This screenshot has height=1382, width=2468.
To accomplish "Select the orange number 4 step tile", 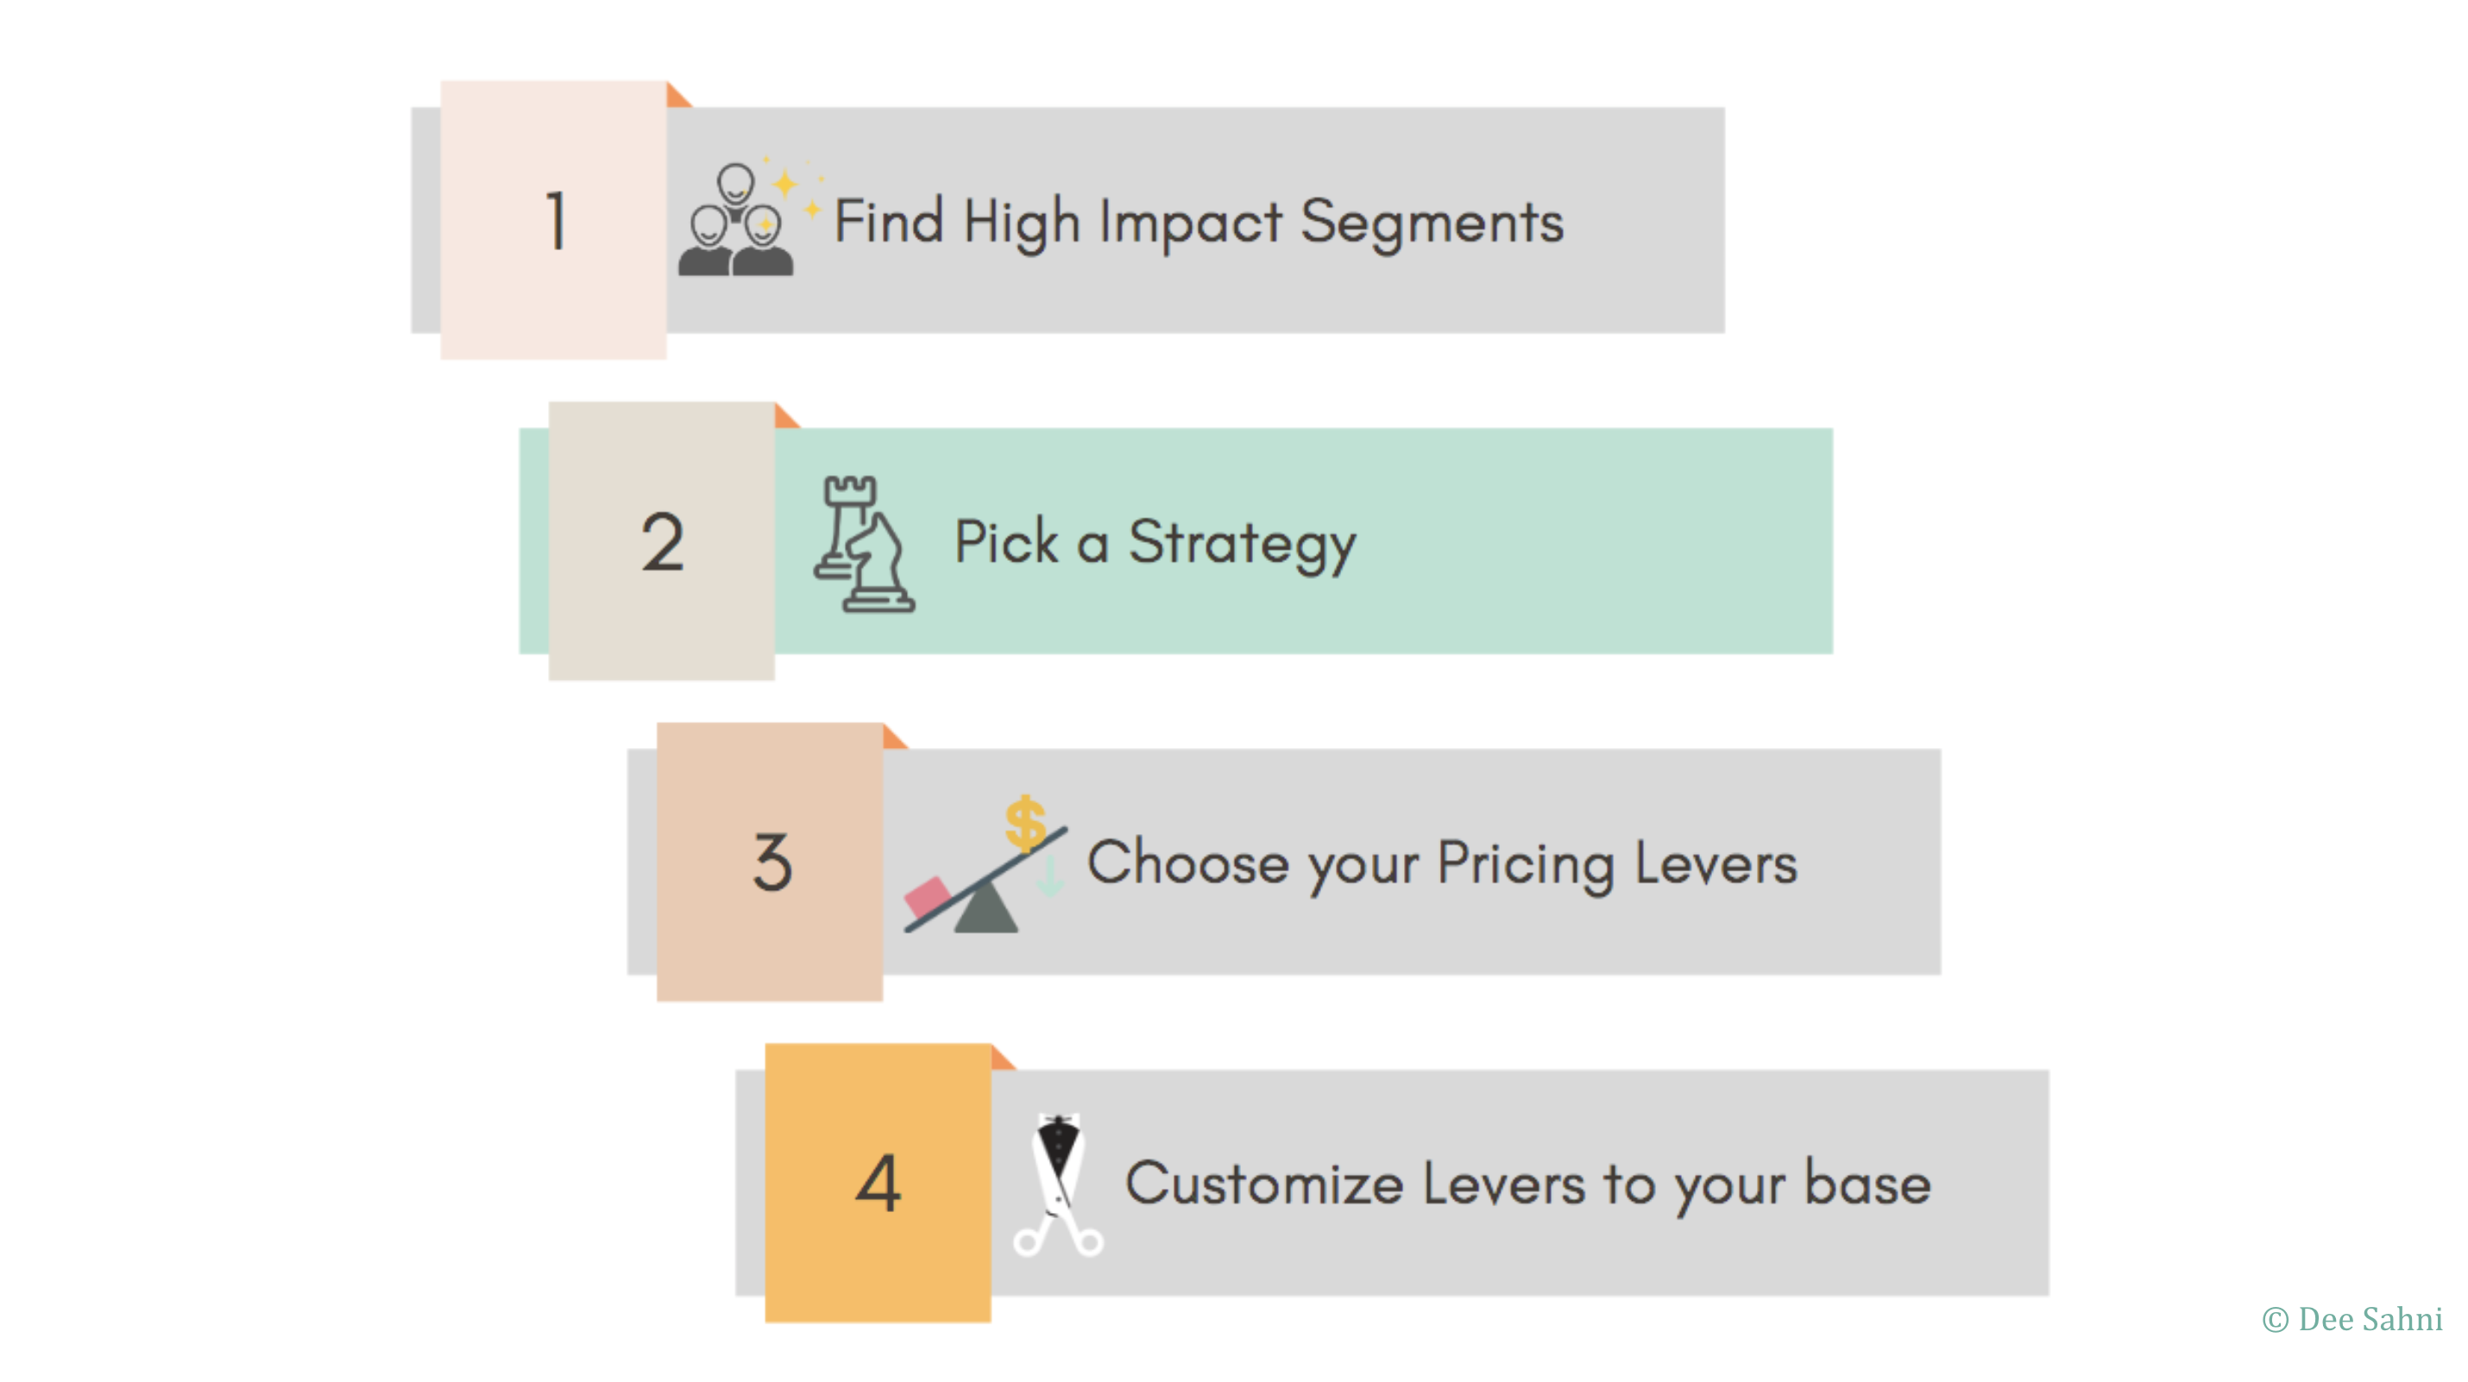I will tap(878, 1183).
